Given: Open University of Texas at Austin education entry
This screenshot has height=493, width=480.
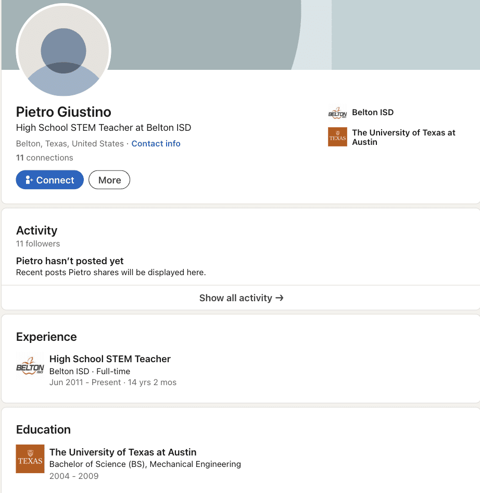Looking at the screenshot, I should [x=123, y=452].
